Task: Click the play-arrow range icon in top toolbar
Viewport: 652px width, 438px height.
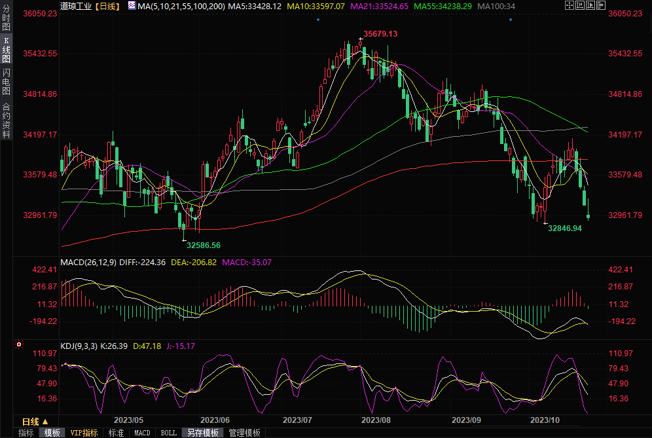Action: click(590, 6)
